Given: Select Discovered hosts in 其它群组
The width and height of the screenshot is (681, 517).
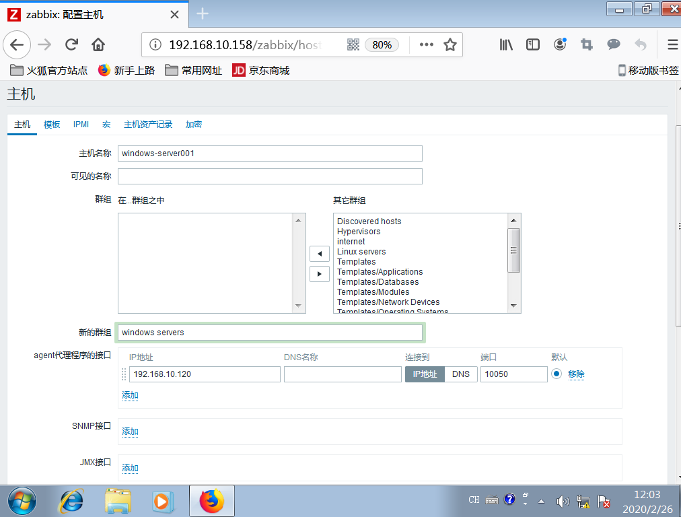Looking at the screenshot, I should (369, 221).
